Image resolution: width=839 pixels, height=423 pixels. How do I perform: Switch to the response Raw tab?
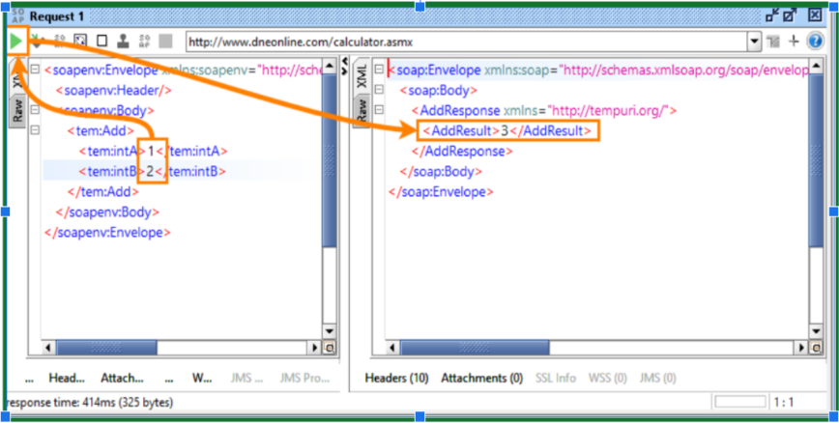[x=362, y=110]
